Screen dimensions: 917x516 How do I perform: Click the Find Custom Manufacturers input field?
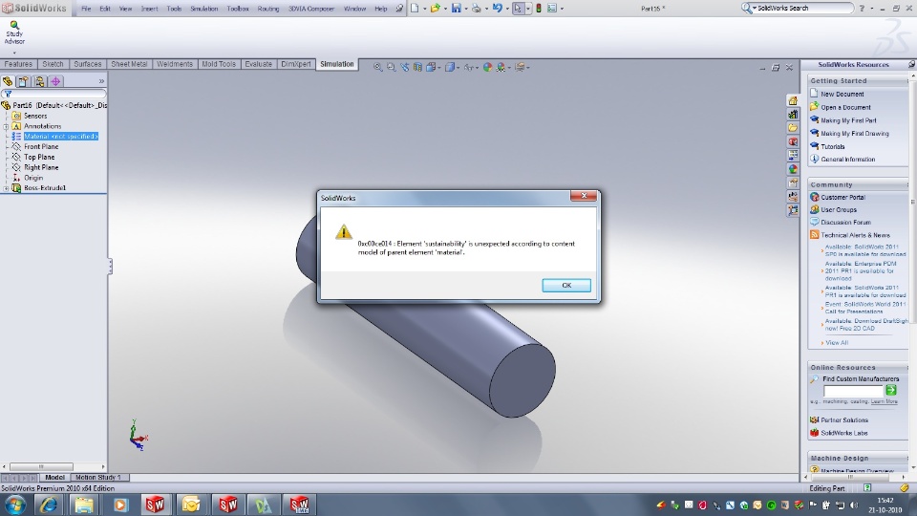[x=853, y=391]
